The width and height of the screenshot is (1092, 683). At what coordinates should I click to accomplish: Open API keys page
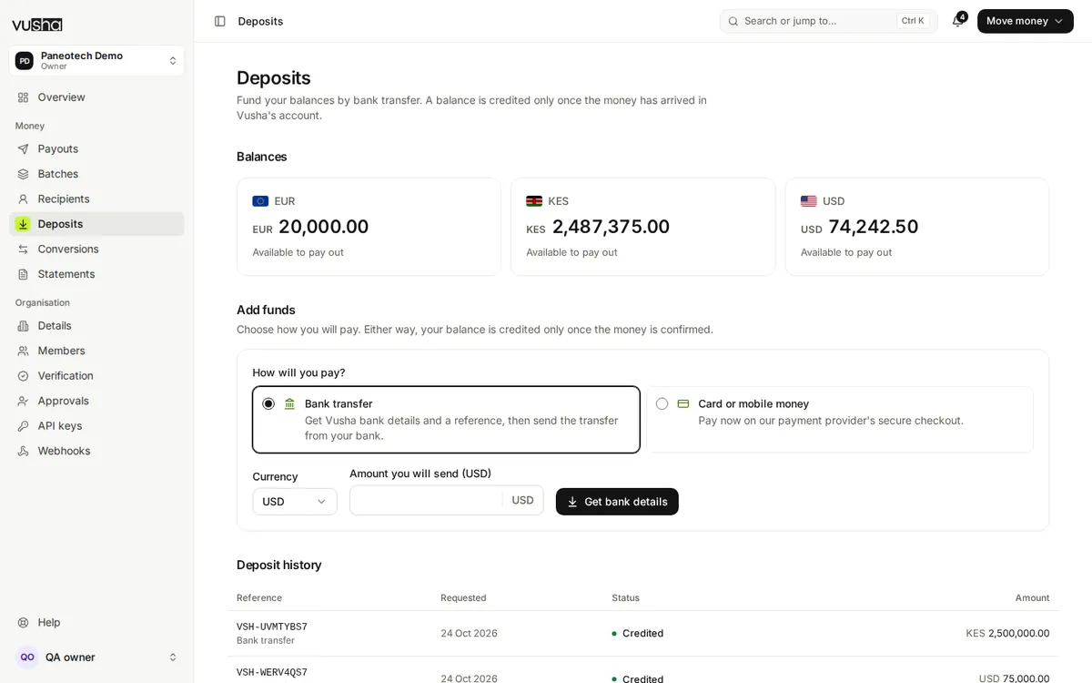[96, 426]
